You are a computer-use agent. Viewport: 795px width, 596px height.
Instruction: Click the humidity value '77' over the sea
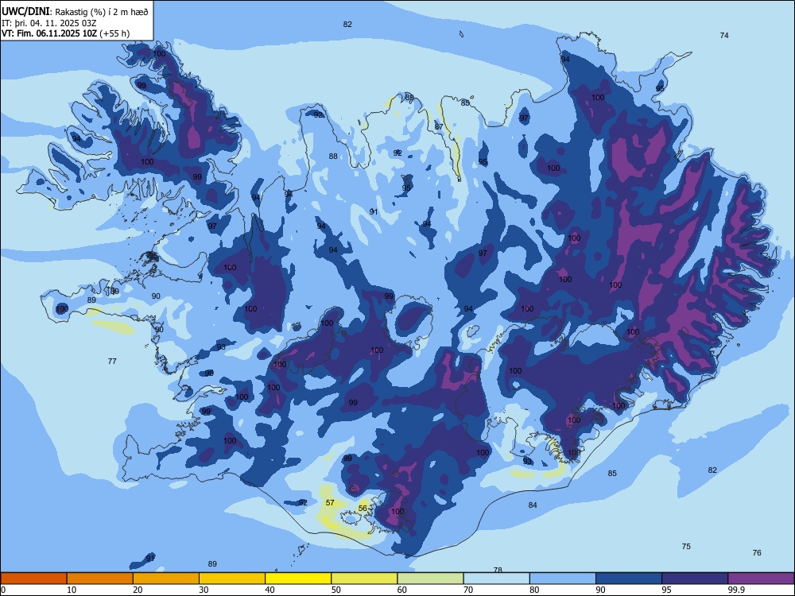tap(112, 362)
